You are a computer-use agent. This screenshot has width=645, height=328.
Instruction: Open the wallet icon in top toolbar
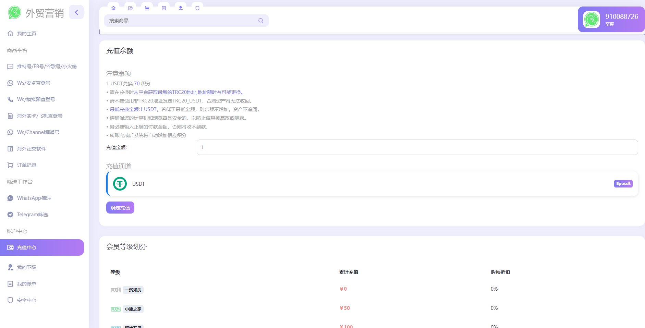130,8
